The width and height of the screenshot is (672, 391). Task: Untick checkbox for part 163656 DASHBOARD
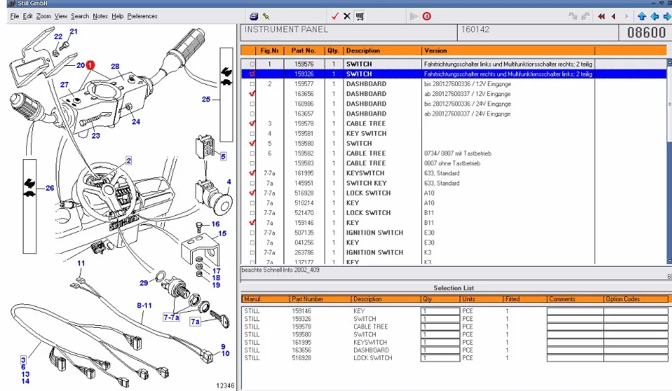click(252, 94)
